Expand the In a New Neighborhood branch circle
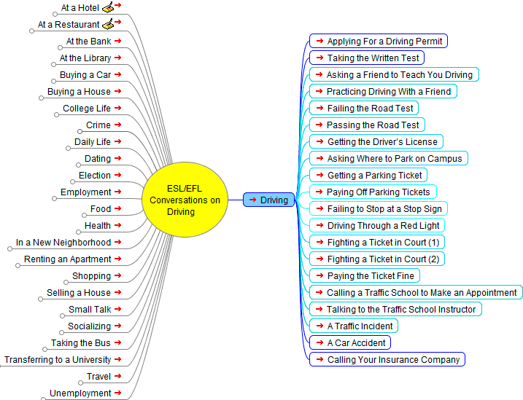 click(9, 248)
